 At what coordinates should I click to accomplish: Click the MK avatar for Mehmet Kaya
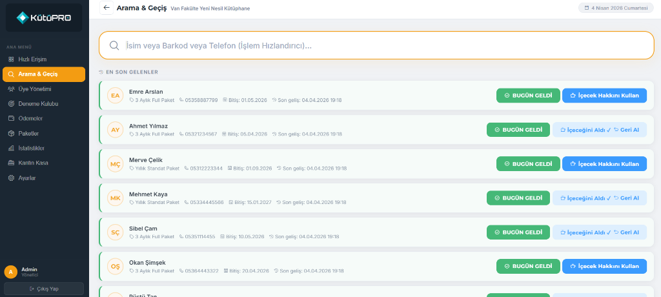point(115,198)
